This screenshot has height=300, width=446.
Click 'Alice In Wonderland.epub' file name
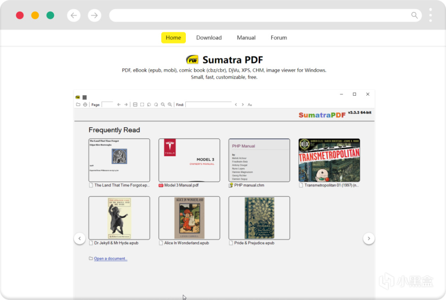[x=187, y=243]
